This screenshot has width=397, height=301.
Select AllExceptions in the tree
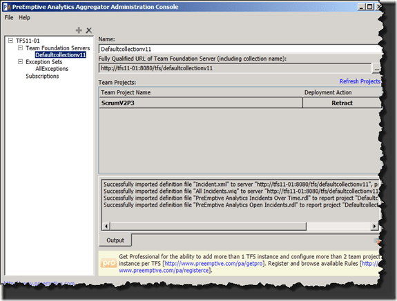coord(52,69)
